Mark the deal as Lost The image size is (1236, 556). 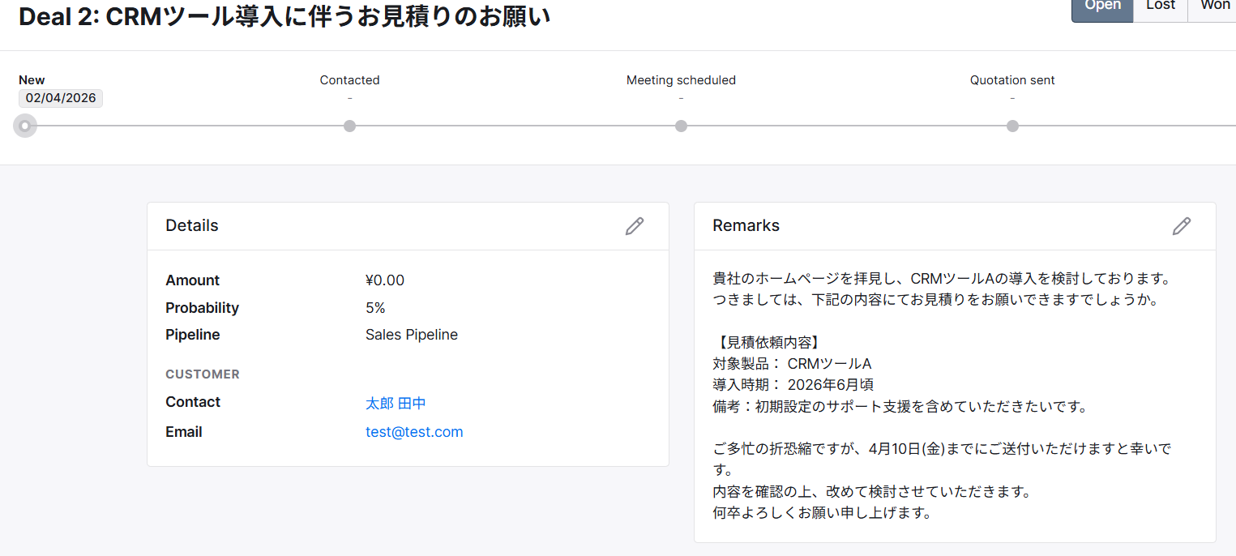(1160, 6)
